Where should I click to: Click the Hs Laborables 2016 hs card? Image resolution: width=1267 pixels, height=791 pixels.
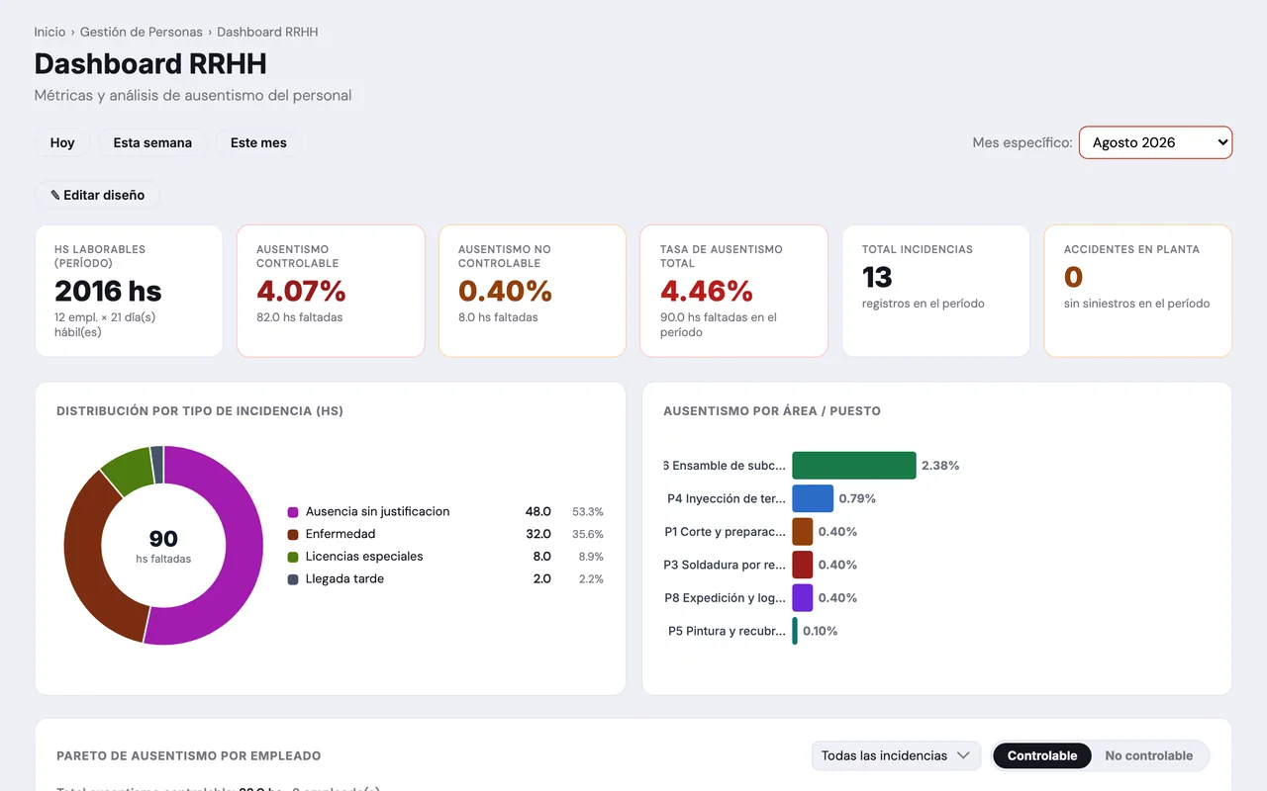click(x=129, y=291)
